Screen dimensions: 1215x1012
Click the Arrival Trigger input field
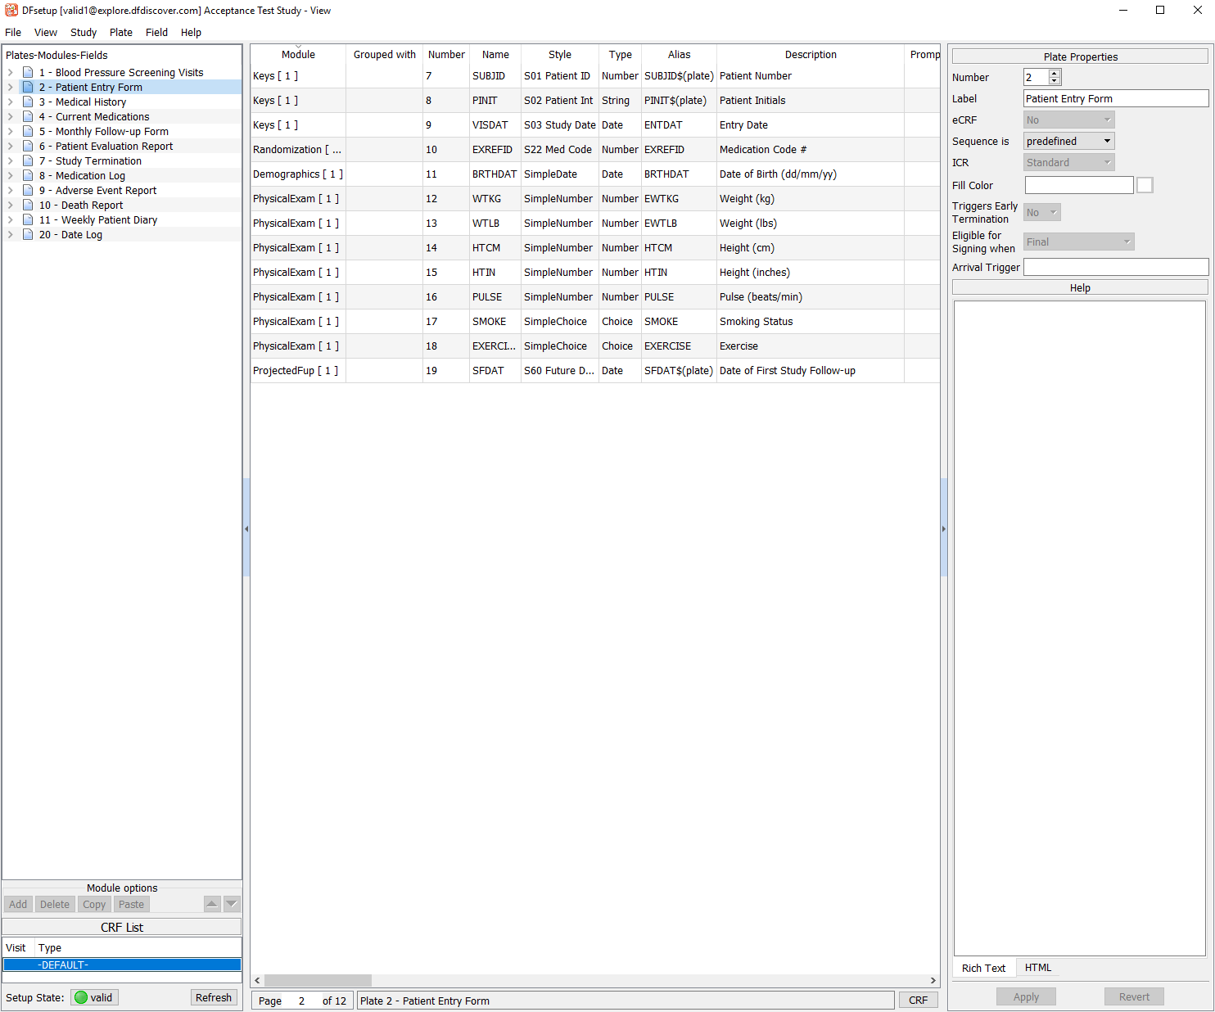(1115, 268)
